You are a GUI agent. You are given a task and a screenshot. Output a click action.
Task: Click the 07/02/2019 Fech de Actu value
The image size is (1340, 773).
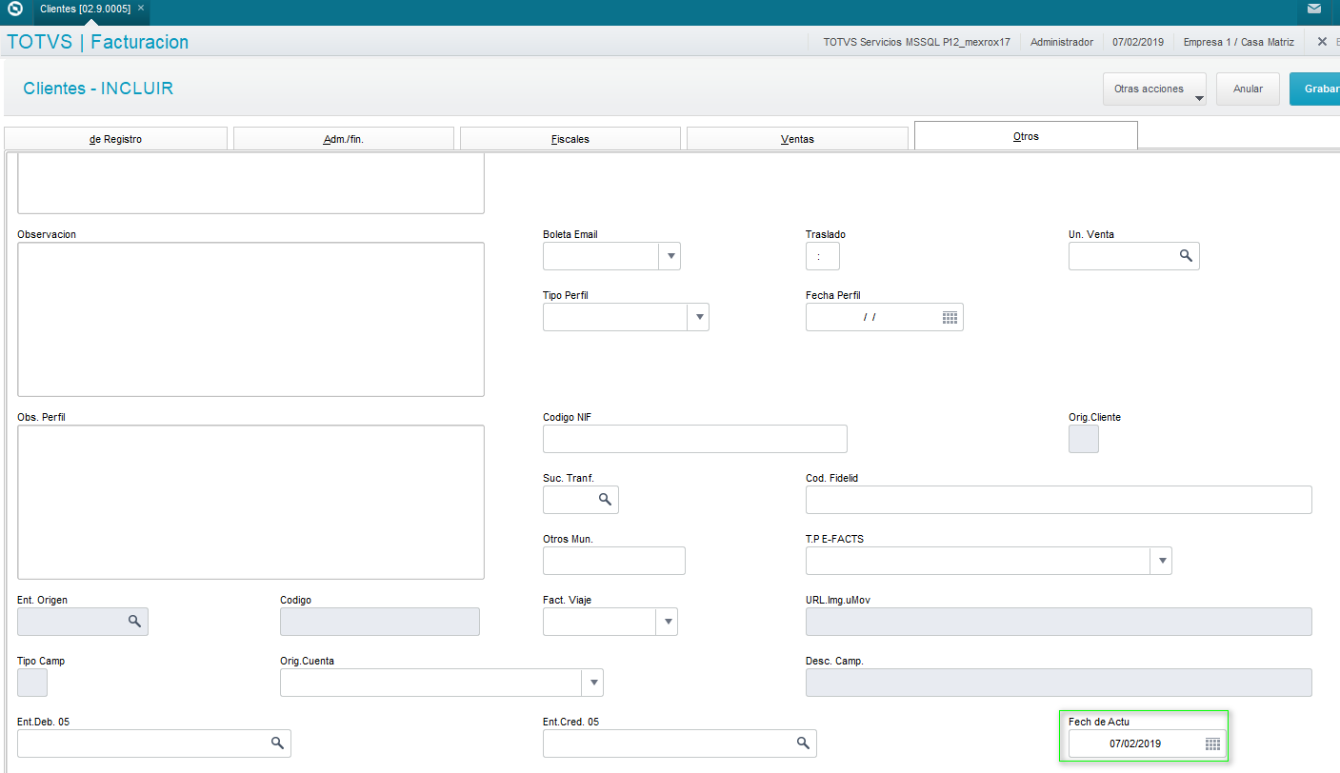[1135, 743]
